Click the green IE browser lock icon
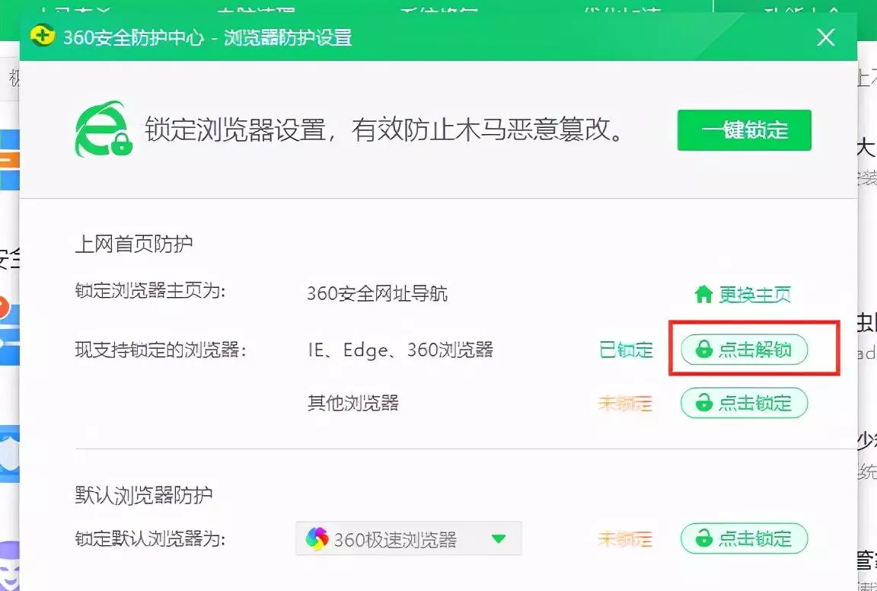 (x=103, y=130)
